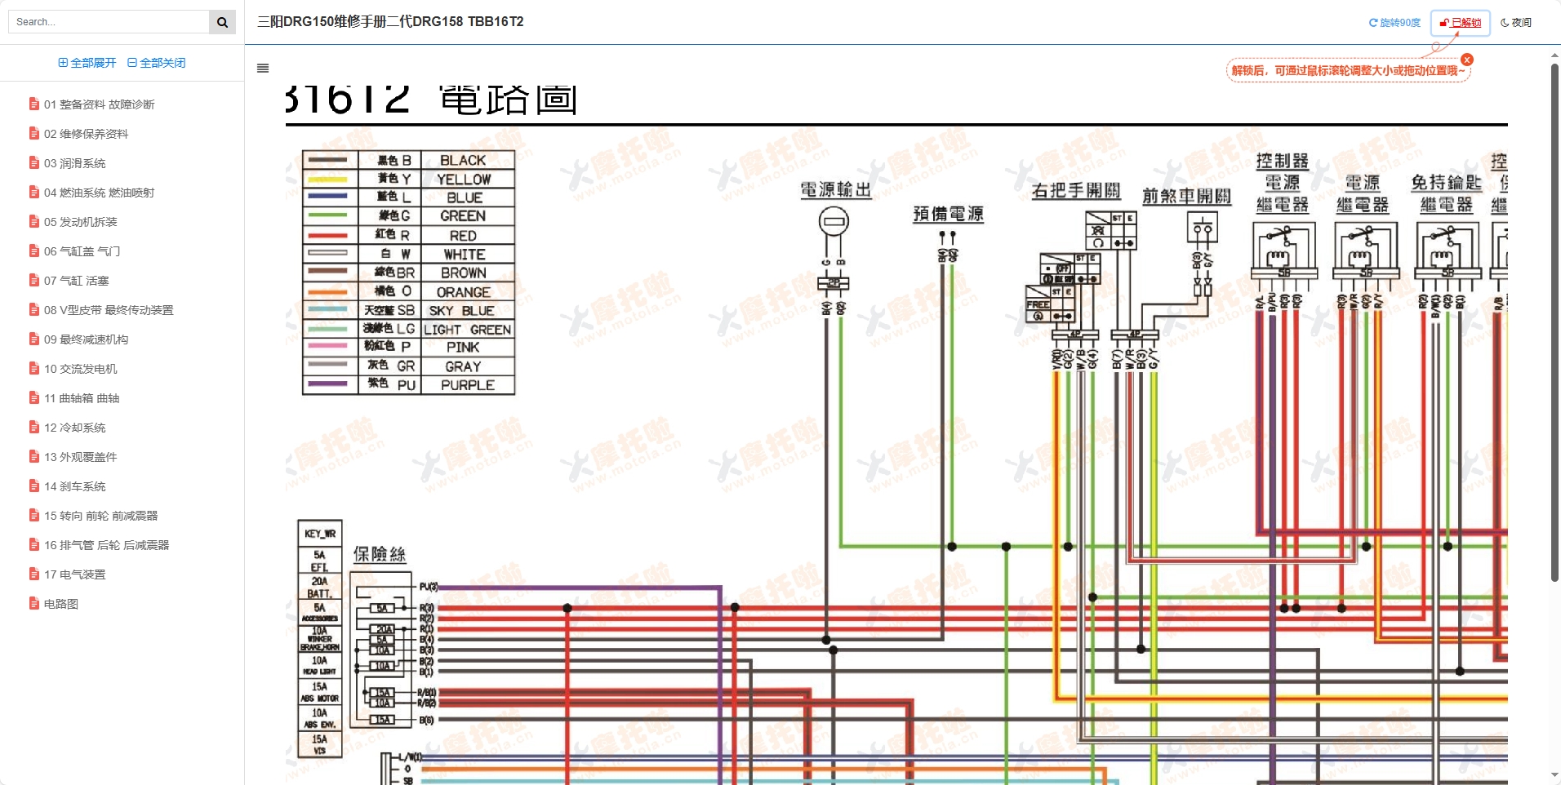Click the 電源輸出 label in diagram
This screenshot has width=1561, height=785.
(x=835, y=190)
